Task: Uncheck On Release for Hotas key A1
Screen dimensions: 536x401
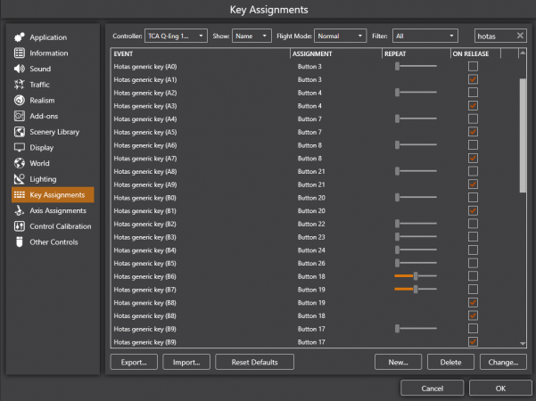Action: (x=473, y=79)
